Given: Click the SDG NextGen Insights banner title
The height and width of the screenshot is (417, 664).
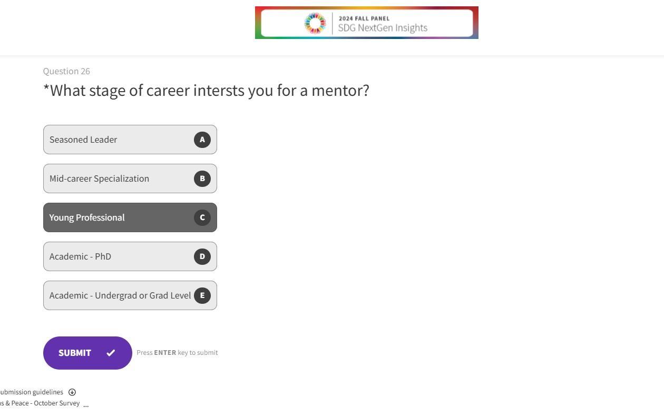Looking at the screenshot, I should click(x=382, y=28).
